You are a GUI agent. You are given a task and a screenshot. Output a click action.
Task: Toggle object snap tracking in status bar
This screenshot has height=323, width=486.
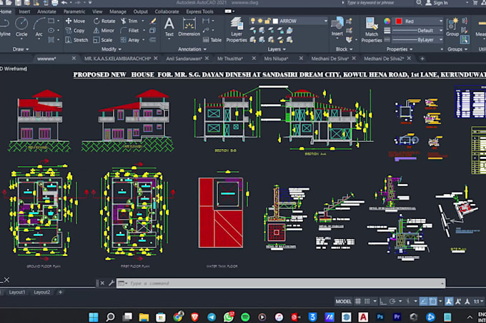pyautogui.click(x=423, y=302)
